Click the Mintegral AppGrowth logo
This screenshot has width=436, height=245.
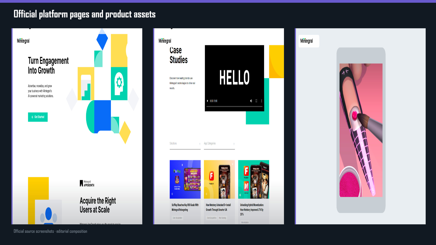87,183
